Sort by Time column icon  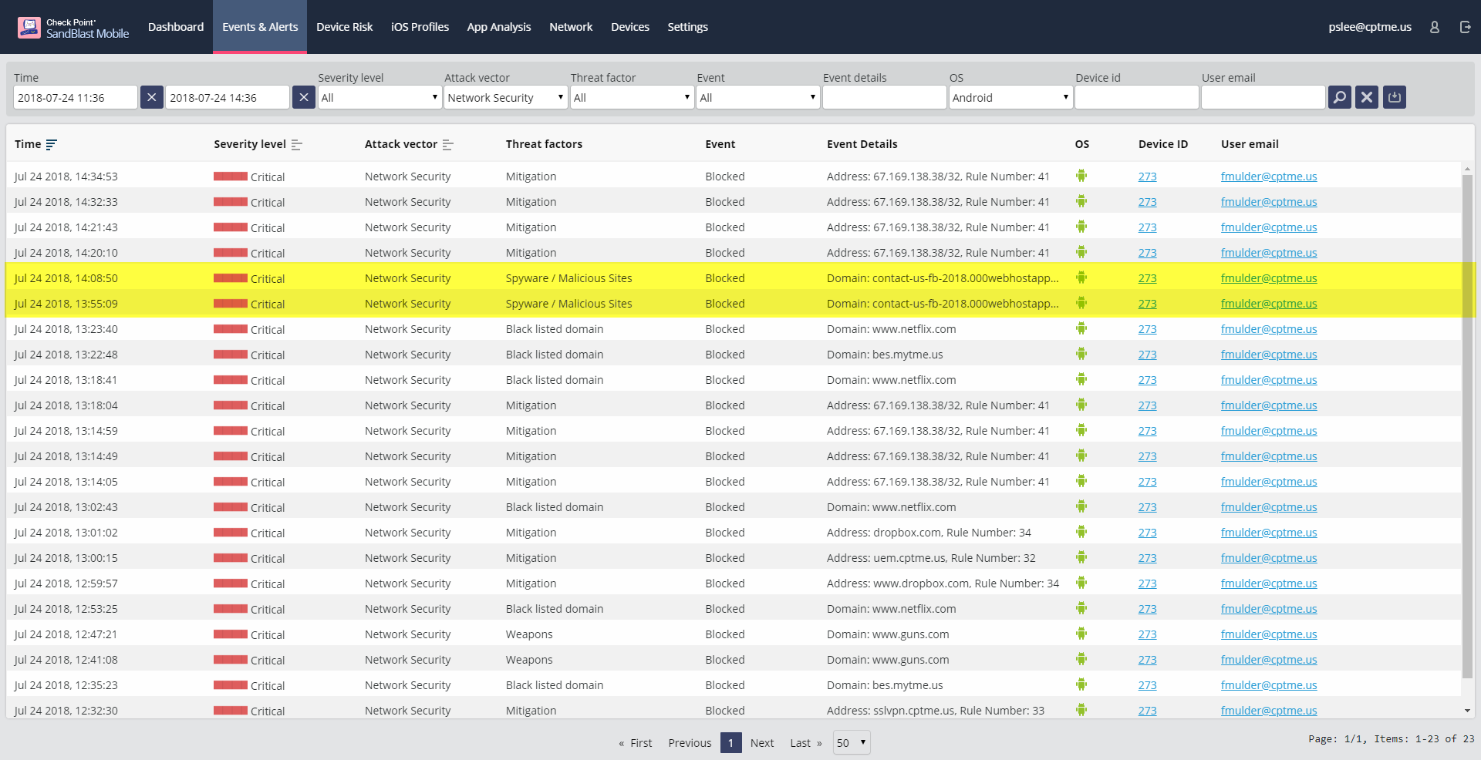coord(52,144)
